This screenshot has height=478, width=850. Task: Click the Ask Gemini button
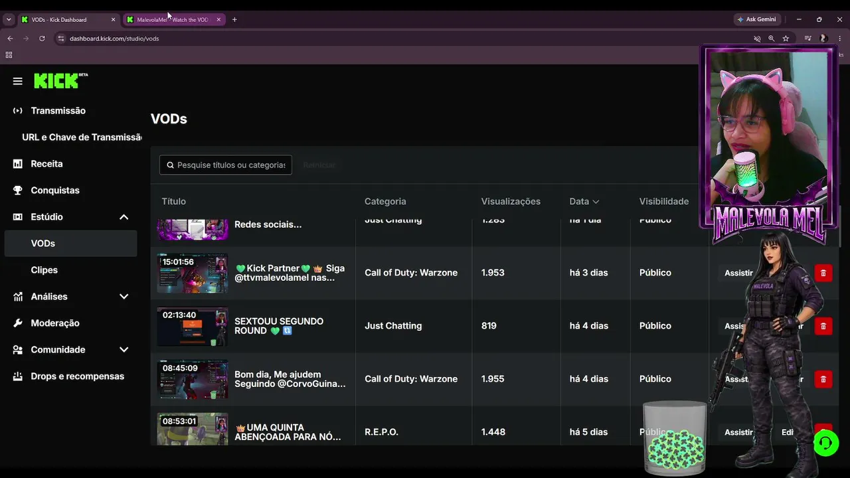tap(756, 20)
